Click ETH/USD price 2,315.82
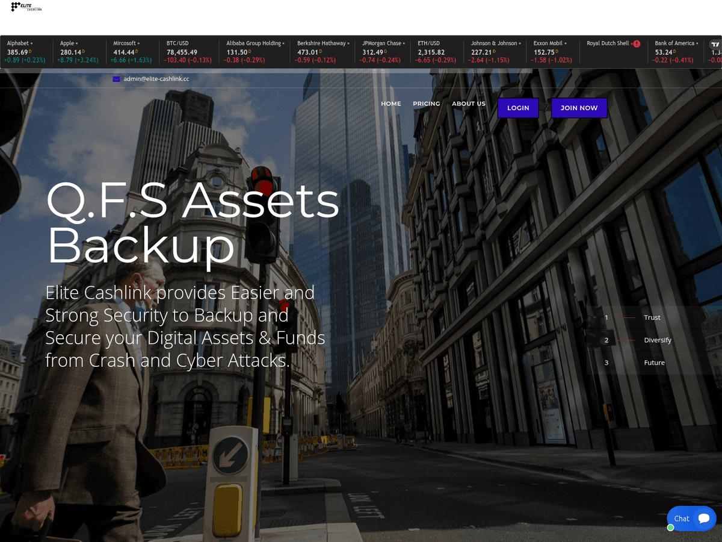The height and width of the screenshot is (542, 722). click(431, 52)
